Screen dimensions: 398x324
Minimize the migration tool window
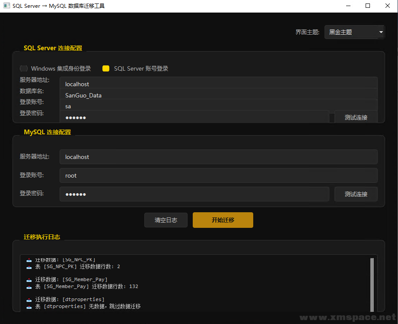[348, 6]
